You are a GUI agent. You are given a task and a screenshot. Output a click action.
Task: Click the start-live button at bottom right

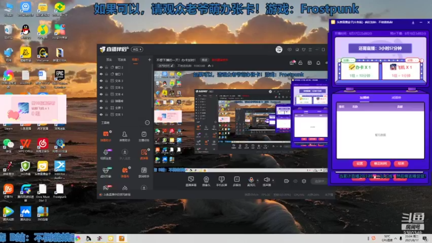[x=319, y=181]
